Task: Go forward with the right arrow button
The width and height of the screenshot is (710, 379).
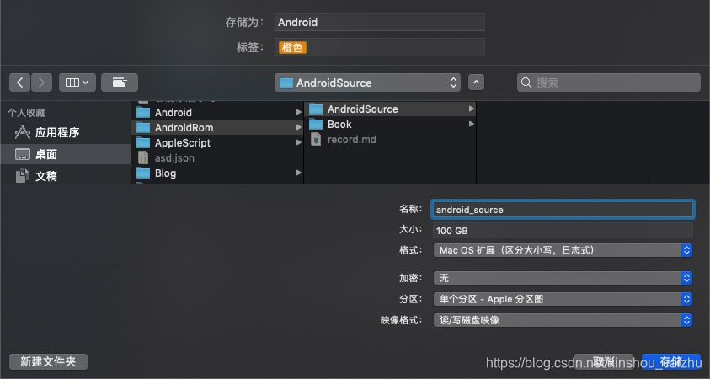Action: coord(41,83)
